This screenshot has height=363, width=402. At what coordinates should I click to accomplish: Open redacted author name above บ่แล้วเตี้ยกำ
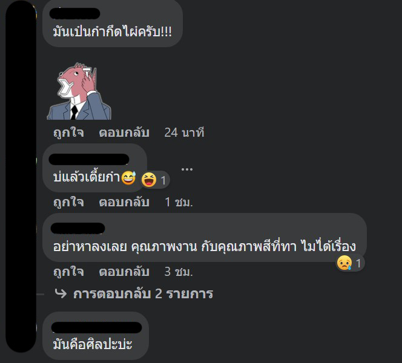89,159
